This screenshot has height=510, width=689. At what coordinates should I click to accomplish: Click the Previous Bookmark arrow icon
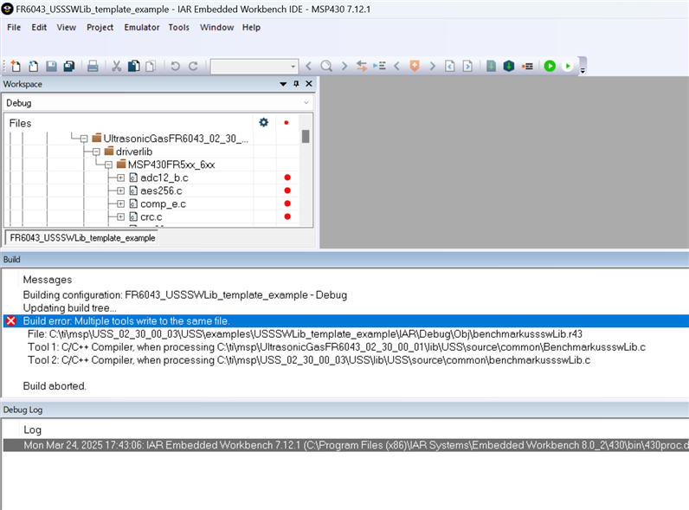396,66
